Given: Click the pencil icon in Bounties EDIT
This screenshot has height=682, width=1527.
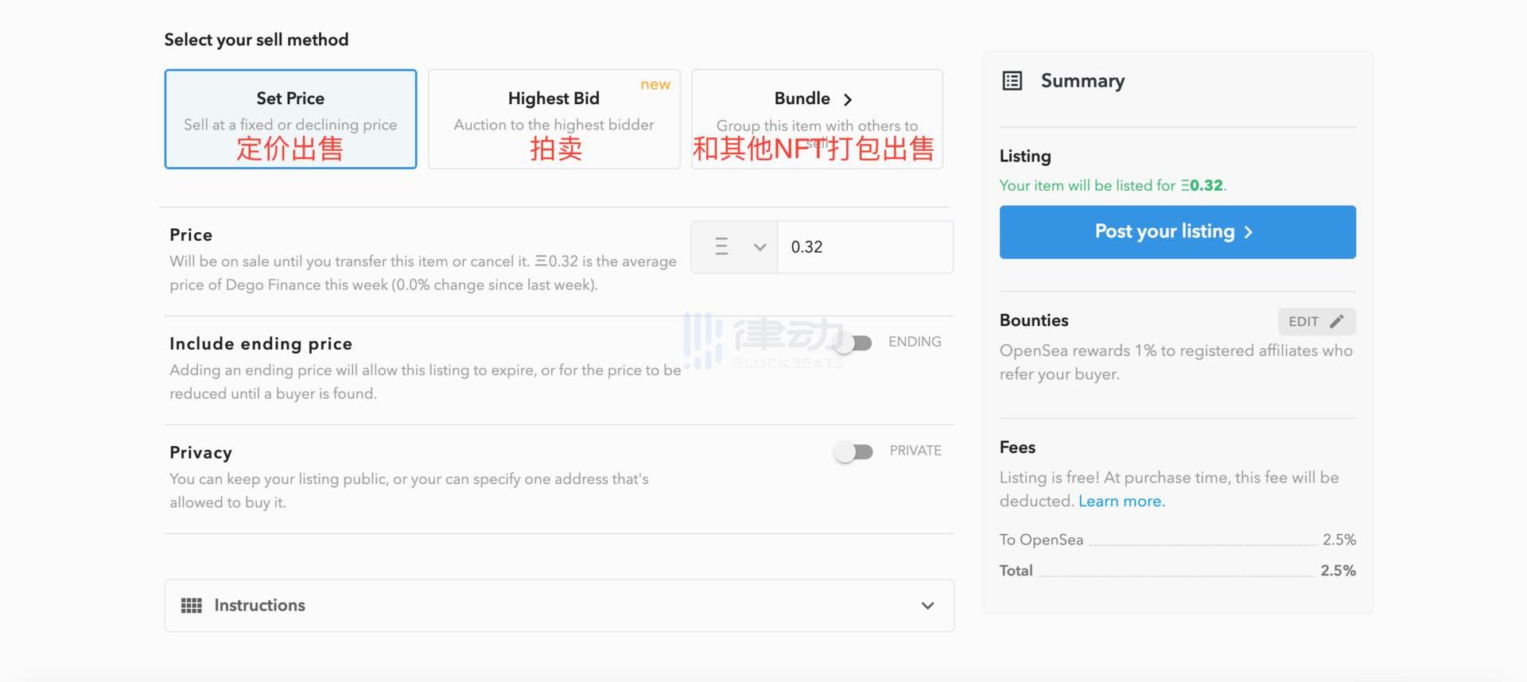Looking at the screenshot, I should pyautogui.click(x=1337, y=321).
